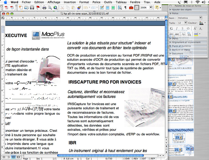Image resolution: width=209 pixels, height=160 pixels.
Task: Click the Document Map magnifier icon
Action: 120,8
